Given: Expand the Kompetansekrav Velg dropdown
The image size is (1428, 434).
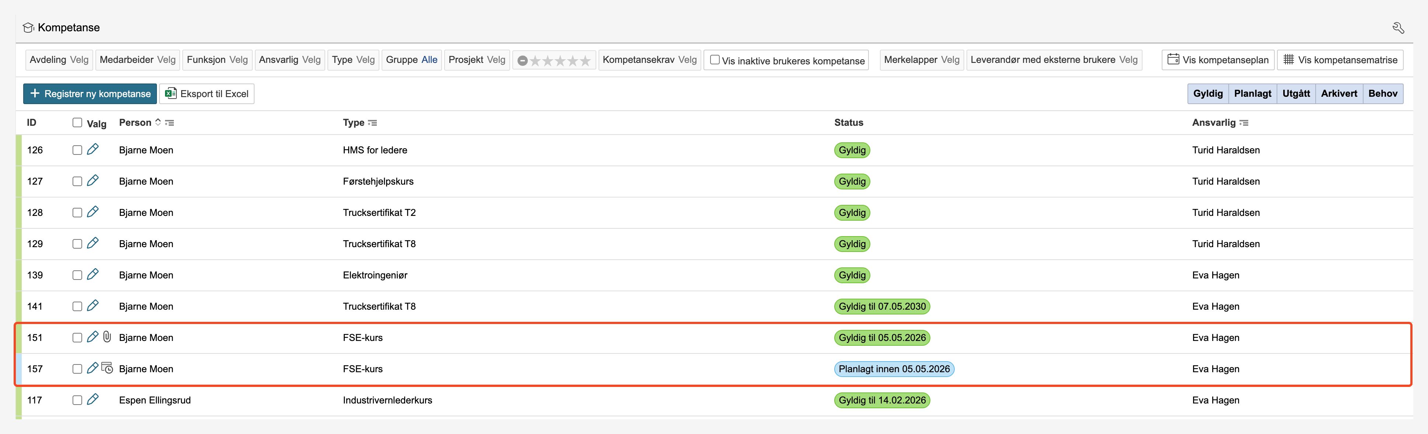Looking at the screenshot, I should 649,60.
